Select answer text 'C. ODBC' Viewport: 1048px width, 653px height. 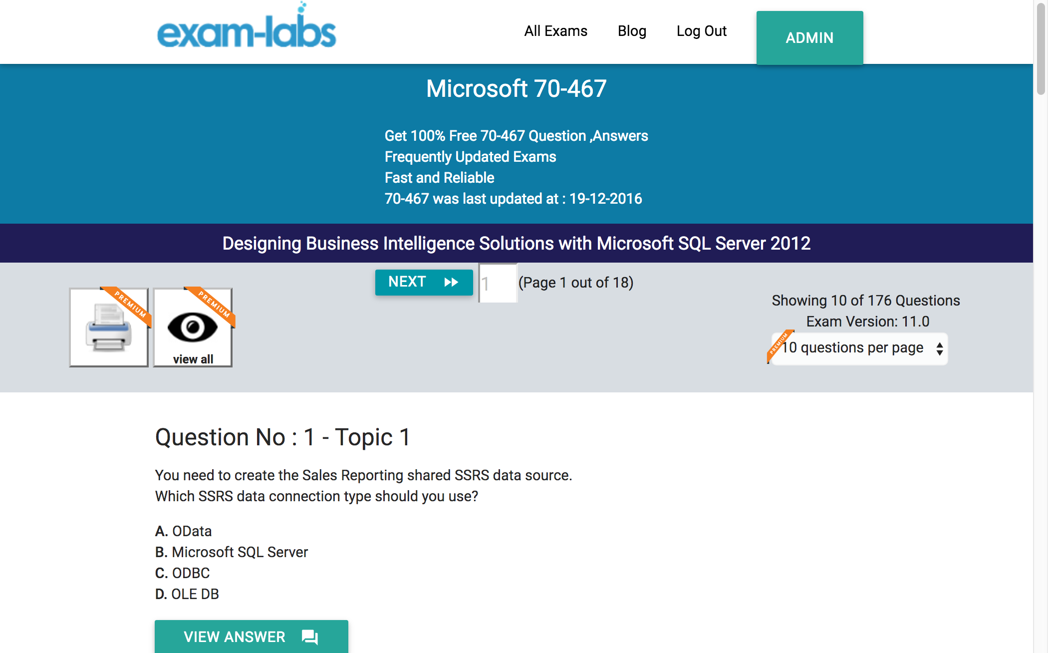pos(182,573)
